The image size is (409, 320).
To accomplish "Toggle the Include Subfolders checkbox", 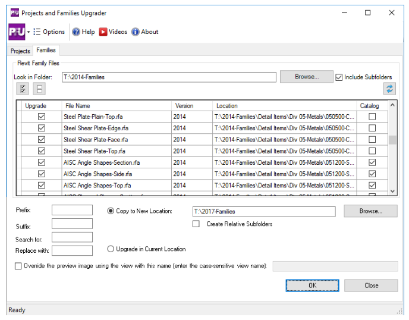I will 339,77.
